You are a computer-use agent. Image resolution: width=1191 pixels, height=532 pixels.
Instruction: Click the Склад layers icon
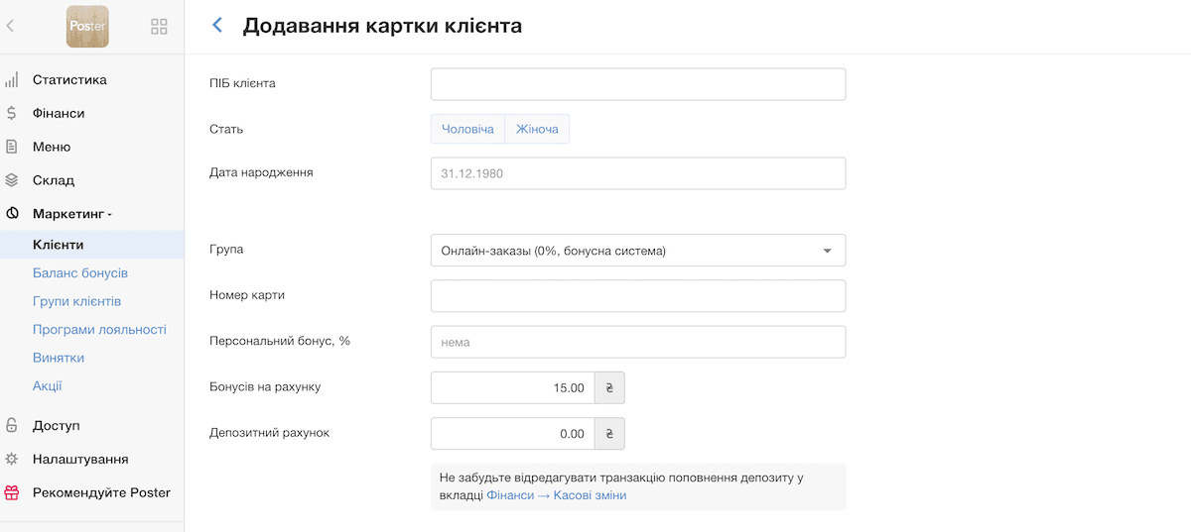pos(12,180)
